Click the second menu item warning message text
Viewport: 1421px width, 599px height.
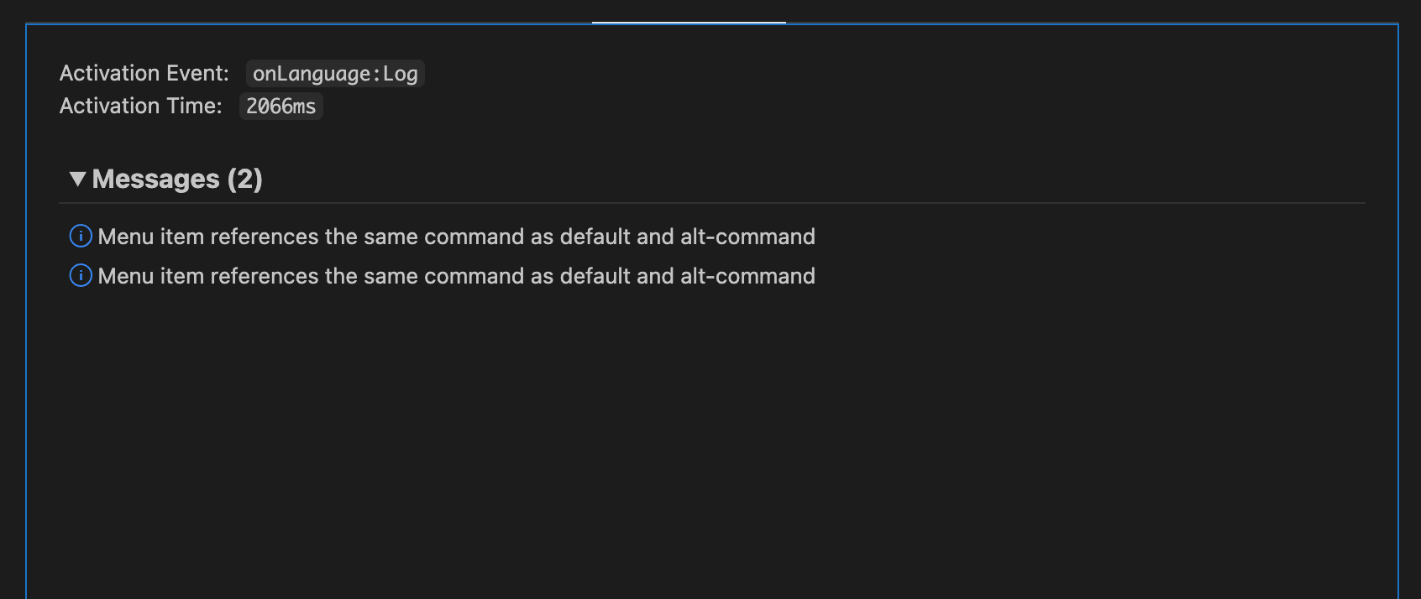point(456,276)
